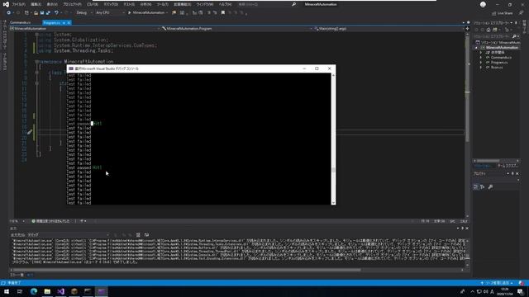Screen dimensions: 529x297
Task: Open the Debug menu
Action: tap(111, 4)
